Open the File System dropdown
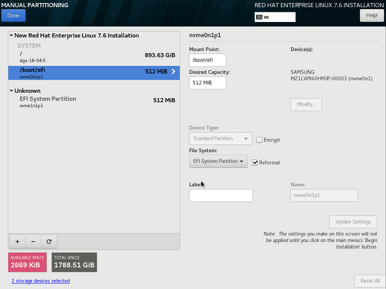The height and width of the screenshot is (289, 386). click(218, 161)
